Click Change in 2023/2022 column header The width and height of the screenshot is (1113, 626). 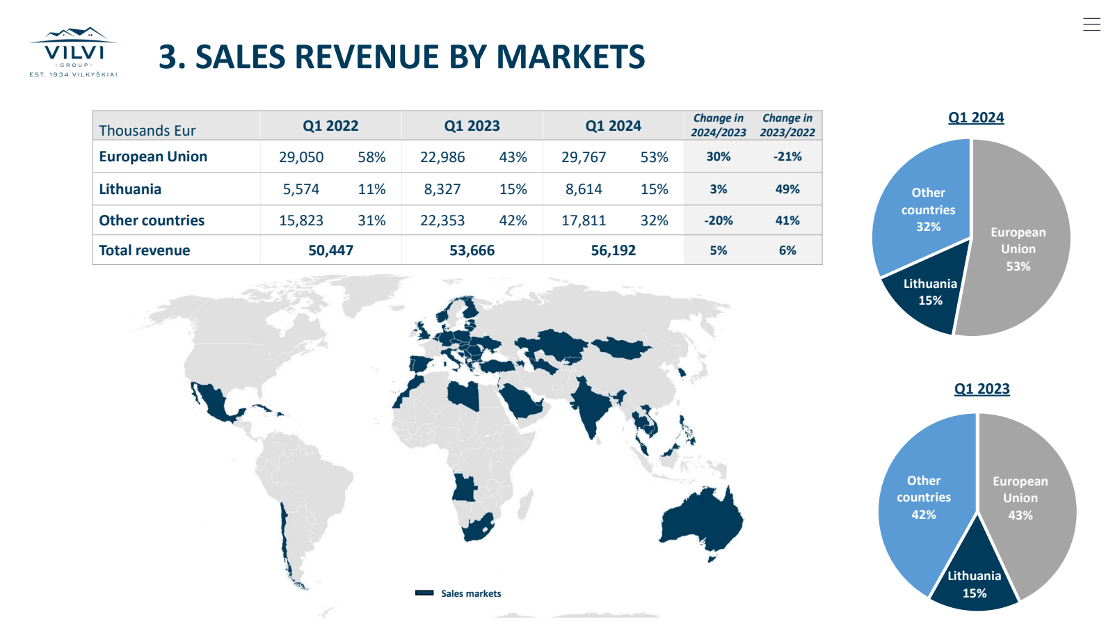[787, 125]
